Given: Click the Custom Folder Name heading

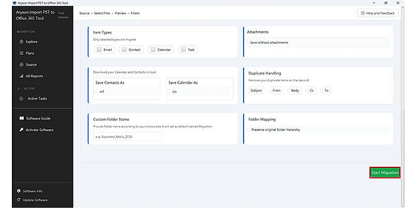Looking at the screenshot, I should 111,119.
